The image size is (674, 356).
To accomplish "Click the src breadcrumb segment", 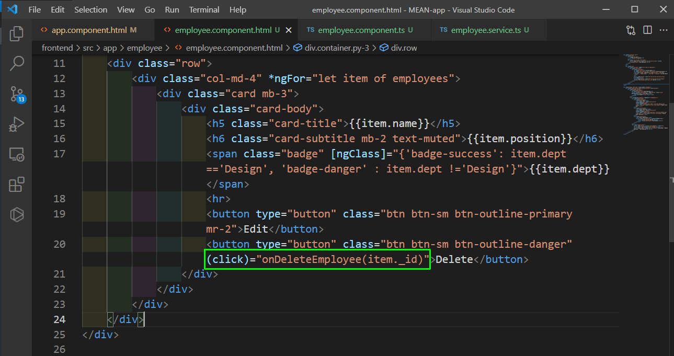I will click(88, 48).
